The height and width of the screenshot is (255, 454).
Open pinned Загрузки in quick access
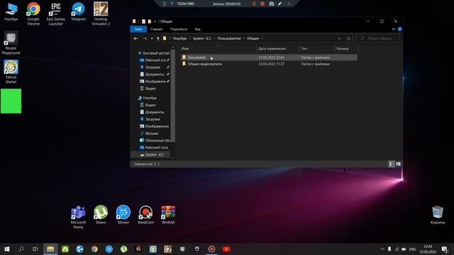coord(153,67)
